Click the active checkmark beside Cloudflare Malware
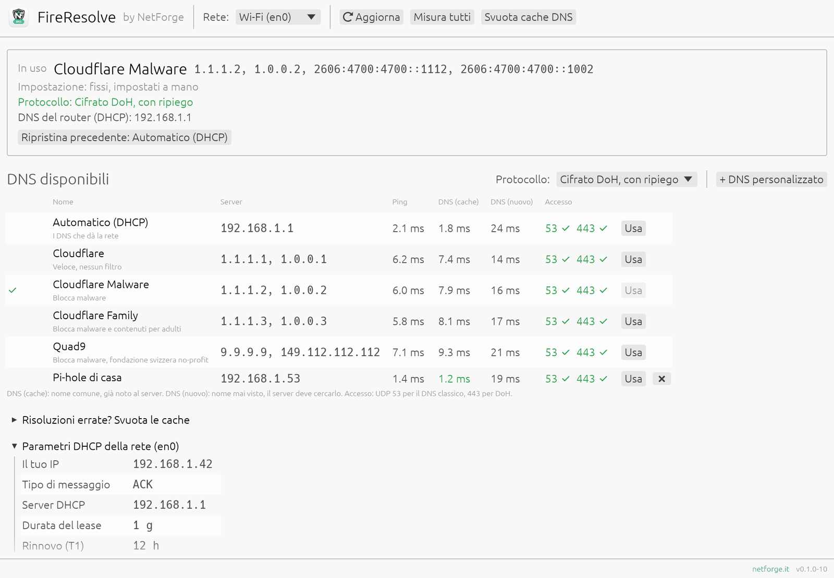 13,291
